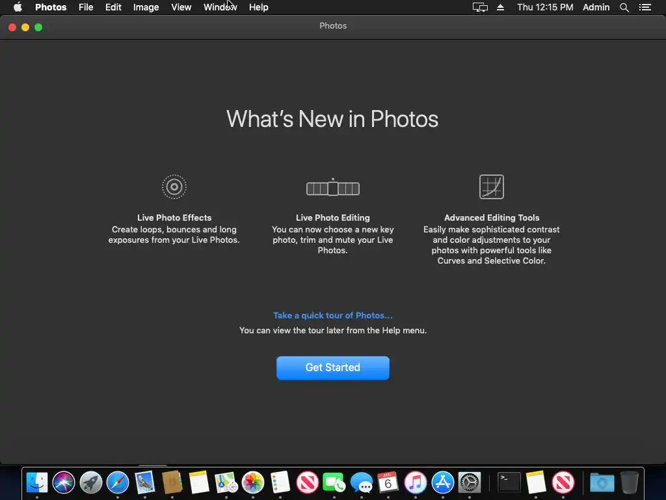Open Calendar icon showing 6 in Dock
This screenshot has width=666, height=500.
click(x=388, y=482)
